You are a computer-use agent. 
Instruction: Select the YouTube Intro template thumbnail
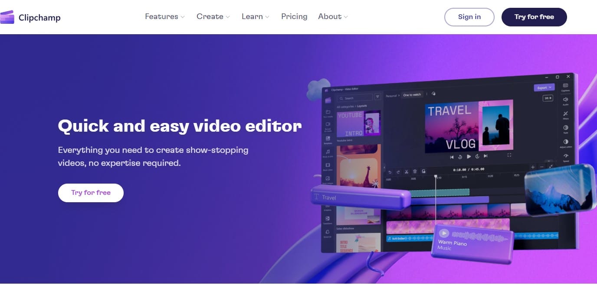359,123
